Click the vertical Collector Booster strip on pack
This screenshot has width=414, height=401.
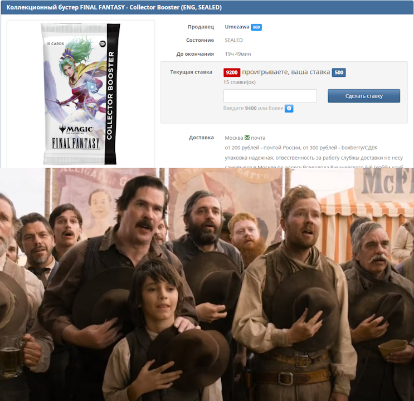110,95
